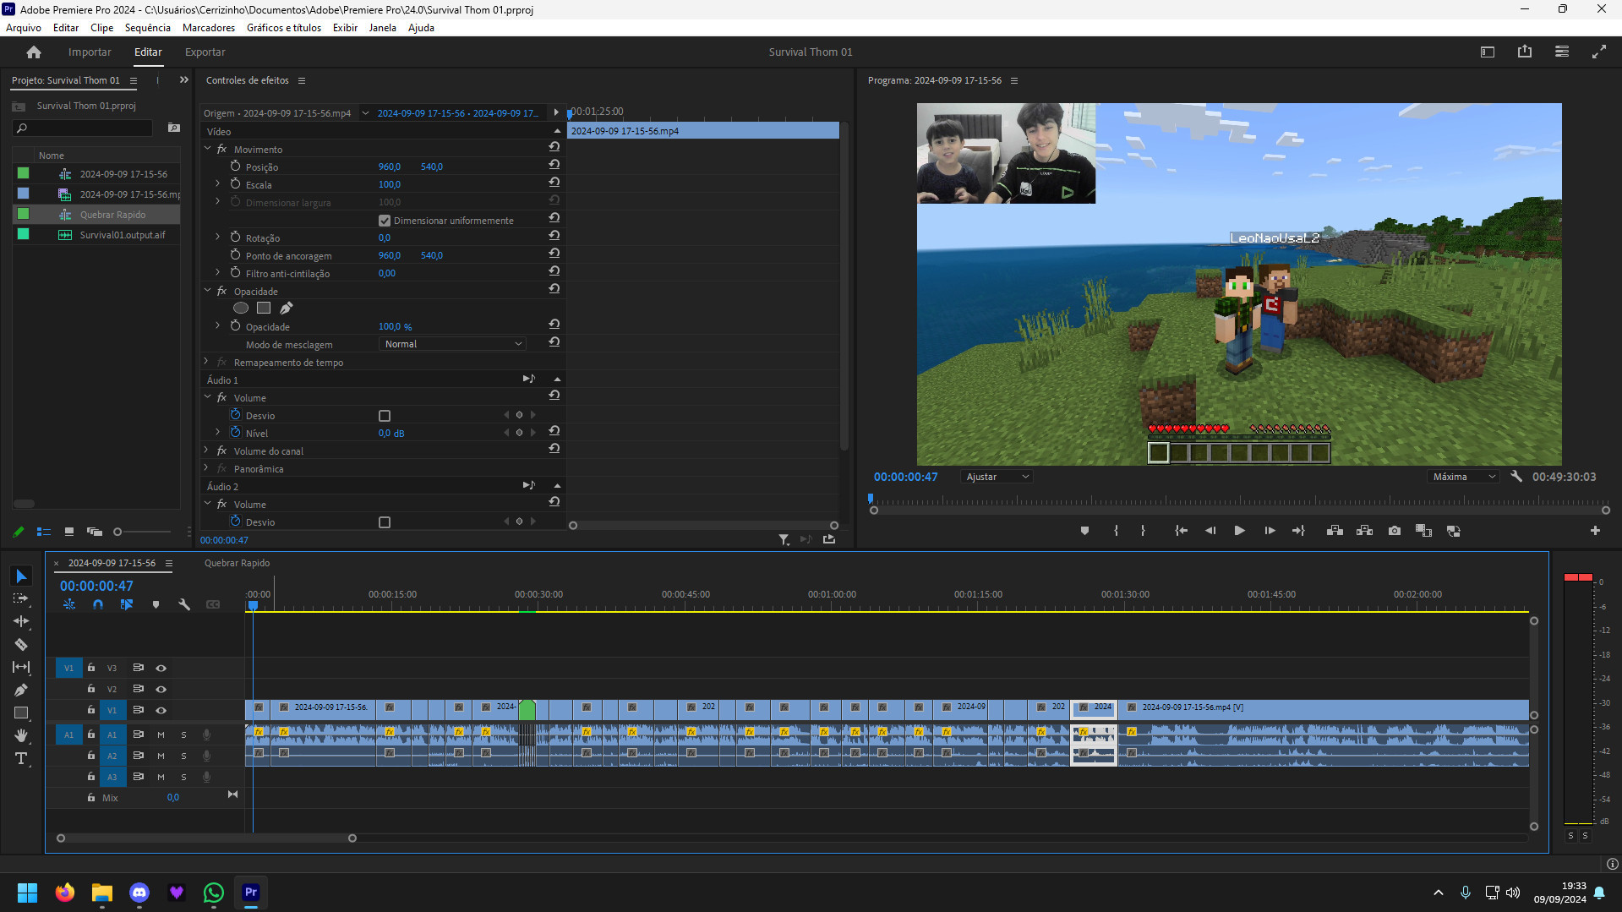Select the Slip tool
Viewport: 1622px width, 912px height.
tap(21, 667)
